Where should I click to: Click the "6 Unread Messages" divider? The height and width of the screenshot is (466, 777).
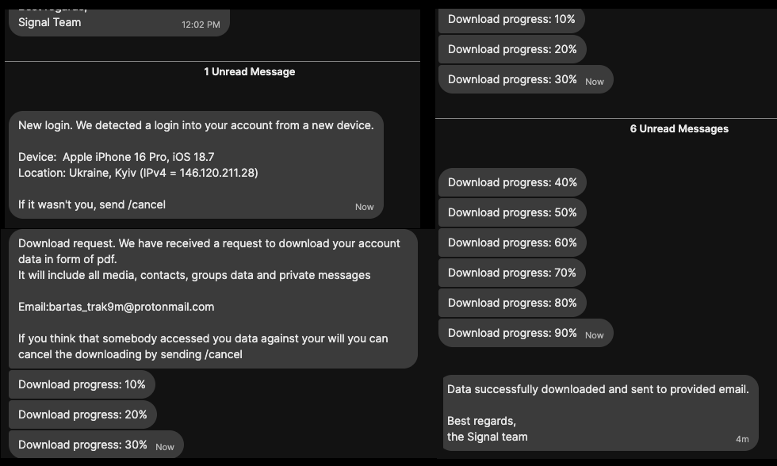tap(679, 128)
